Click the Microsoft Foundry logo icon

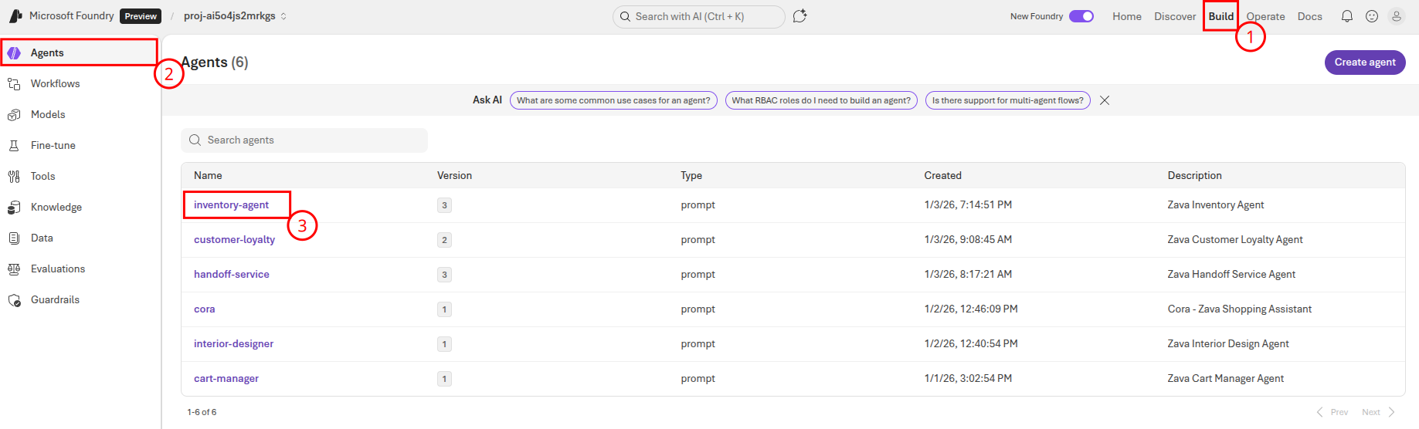point(15,15)
